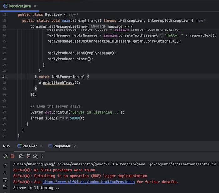This screenshot has height=193, width=219.
Task: Click the sticky header line "public class Receiver"
Action: coord(42,15)
